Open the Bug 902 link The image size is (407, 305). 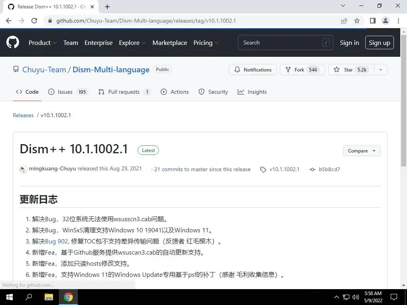pyautogui.click(x=57, y=241)
